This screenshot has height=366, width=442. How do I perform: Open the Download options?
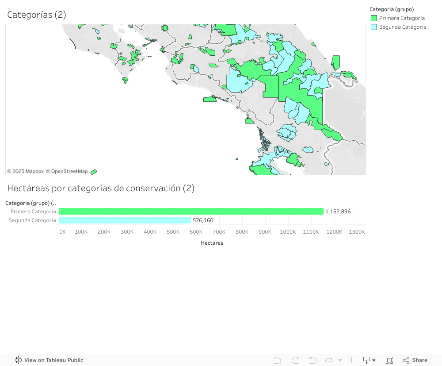pos(366,360)
